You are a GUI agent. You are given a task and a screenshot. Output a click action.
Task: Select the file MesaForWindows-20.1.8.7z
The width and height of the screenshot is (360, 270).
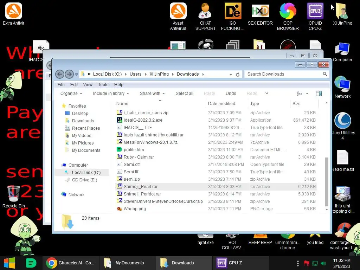coord(216,142)
